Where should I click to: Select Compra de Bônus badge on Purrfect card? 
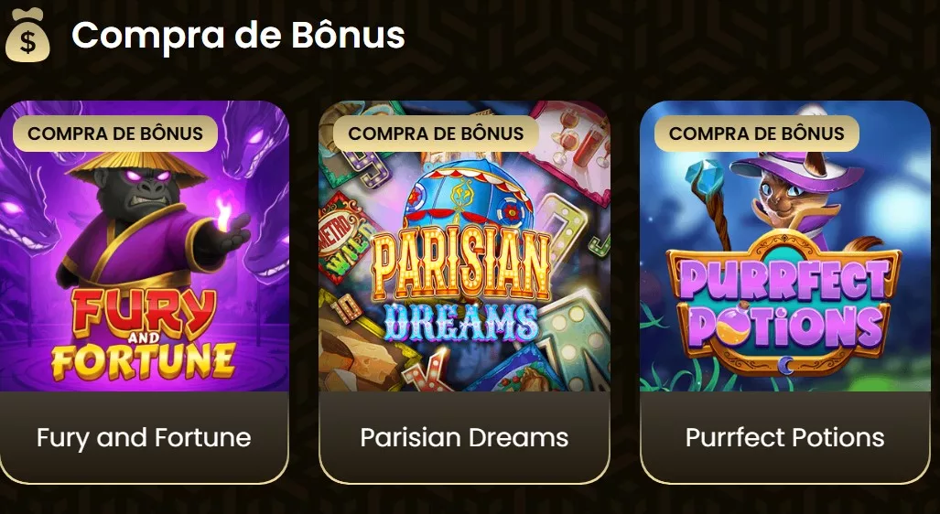(757, 133)
